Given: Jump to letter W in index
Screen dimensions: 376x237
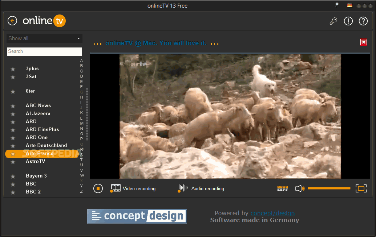Looking at the screenshot, I should click(82, 175).
